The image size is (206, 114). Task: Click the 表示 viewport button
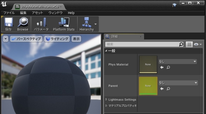click(76, 39)
